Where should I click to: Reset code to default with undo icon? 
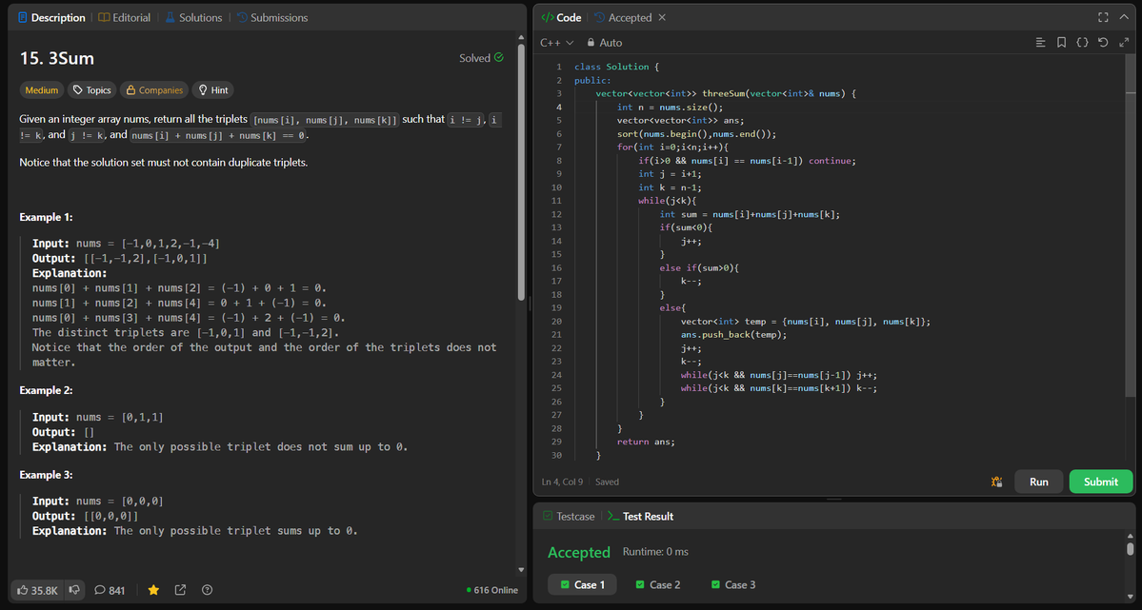pyautogui.click(x=1103, y=43)
